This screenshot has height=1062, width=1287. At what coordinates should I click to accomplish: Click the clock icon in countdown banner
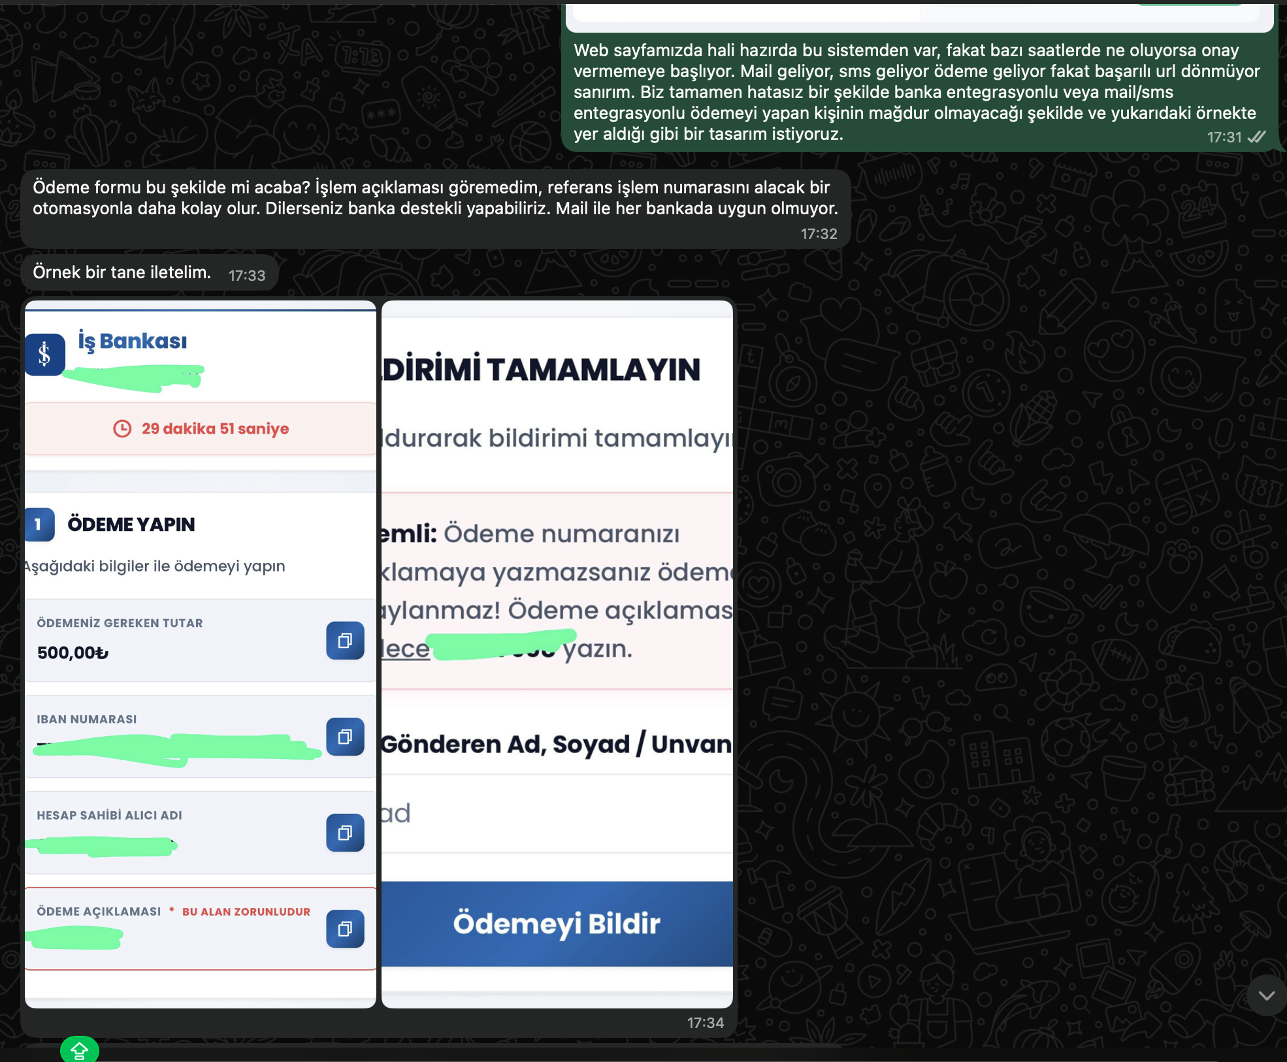(122, 428)
